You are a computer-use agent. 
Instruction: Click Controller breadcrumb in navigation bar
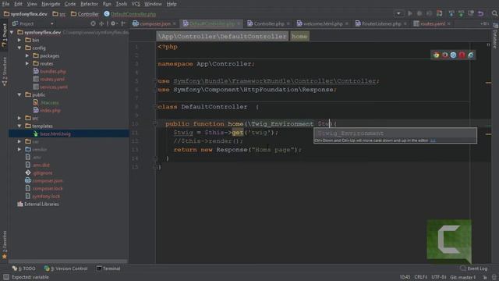(85, 14)
